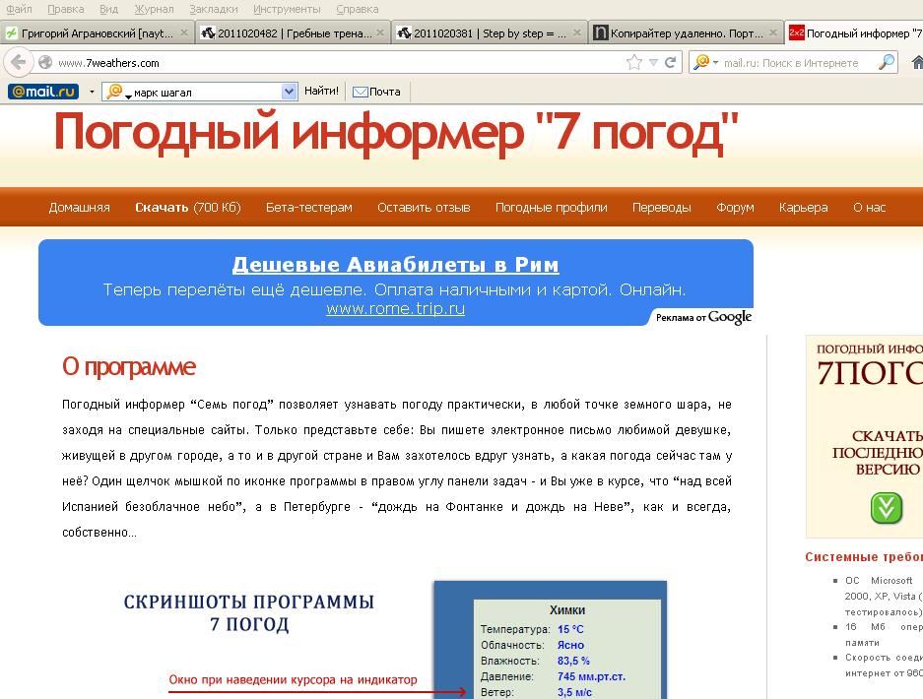The image size is (923, 699).
Task: Open the Журнал menu
Action: (x=154, y=9)
